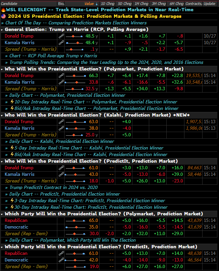Collapse the Kalshi Prediction Market section
This screenshot has width=219, height=271.
[x=2, y=115]
